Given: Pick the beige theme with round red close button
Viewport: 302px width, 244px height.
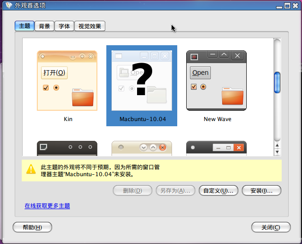Looking at the screenshot, I should coord(142,148).
